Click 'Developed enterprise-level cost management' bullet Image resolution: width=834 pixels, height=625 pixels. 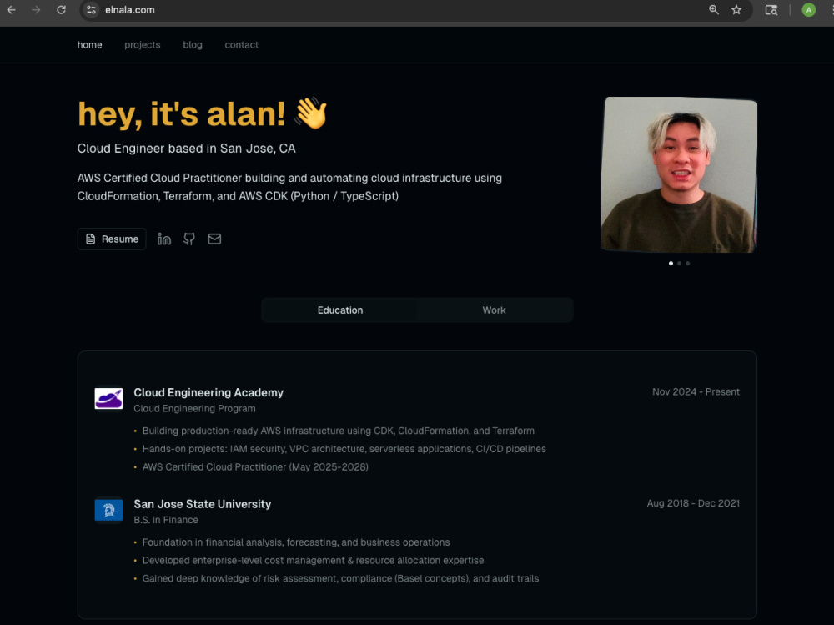[x=313, y=561]
